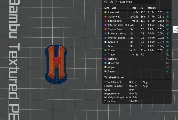
Task: Show Sparse infill lines
Action: 168,21
